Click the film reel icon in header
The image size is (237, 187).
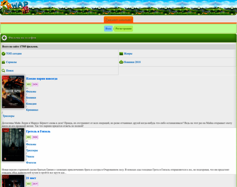tap(4, 38)
